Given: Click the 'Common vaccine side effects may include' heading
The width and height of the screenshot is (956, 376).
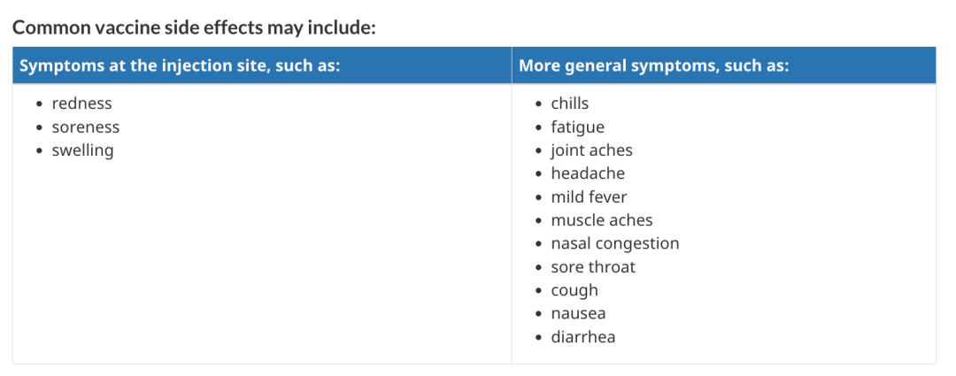Looking at the screenshot, I should (x=195, y=27).
